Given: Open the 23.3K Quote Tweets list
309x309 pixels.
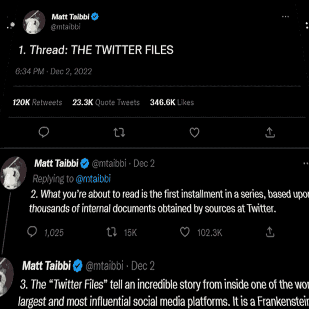Looking at the screenshot, I should click(x=106, y=103).
